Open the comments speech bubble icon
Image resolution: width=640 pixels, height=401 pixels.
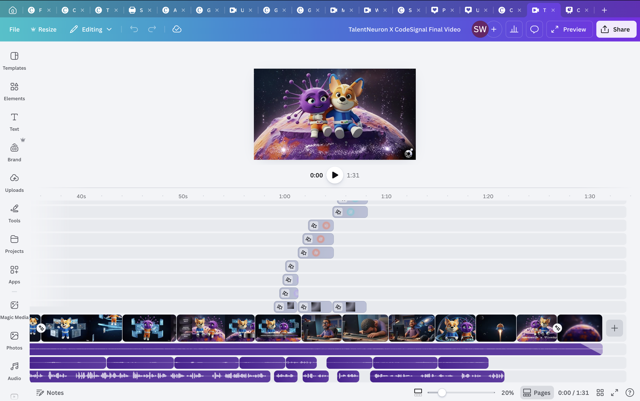coord(534,29)
